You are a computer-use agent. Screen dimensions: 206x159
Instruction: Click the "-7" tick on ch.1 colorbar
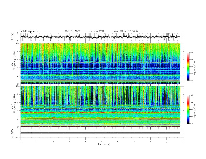click(192, 81)
